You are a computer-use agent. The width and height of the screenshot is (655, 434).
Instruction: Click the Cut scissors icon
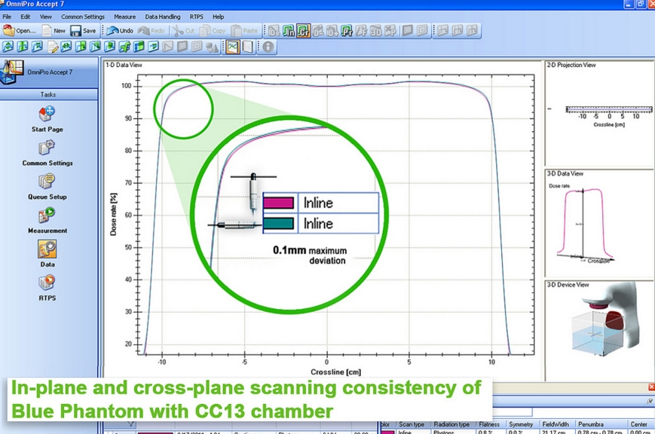pyautogui.click(x=184, y=30)
